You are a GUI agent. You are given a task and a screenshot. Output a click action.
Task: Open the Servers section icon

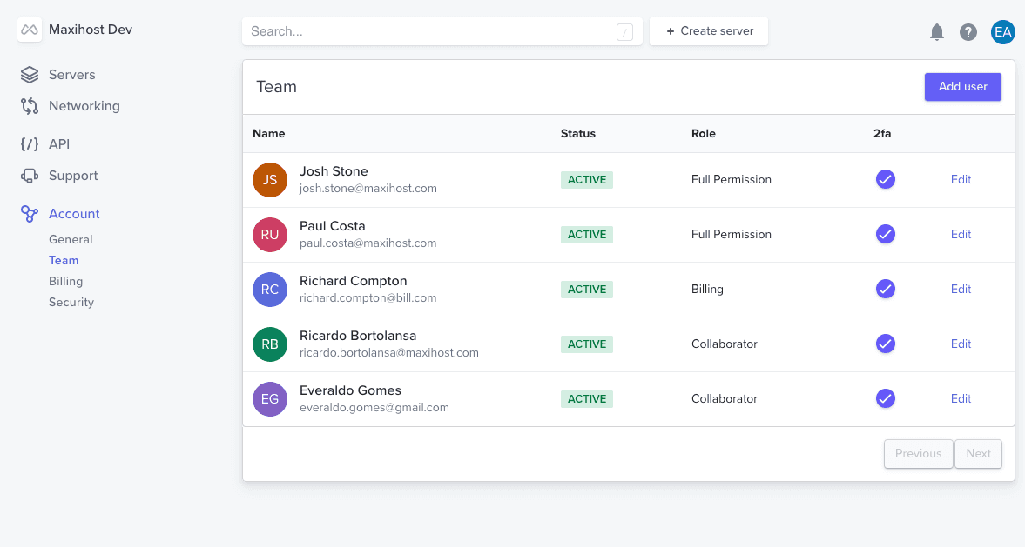pos(30,74)
